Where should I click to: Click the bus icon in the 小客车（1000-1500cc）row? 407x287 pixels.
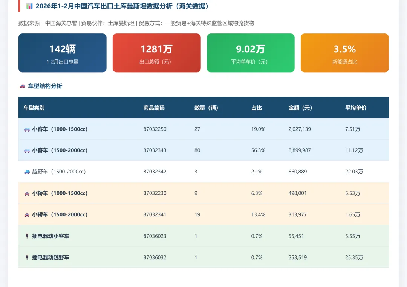[x=26, y=129]
